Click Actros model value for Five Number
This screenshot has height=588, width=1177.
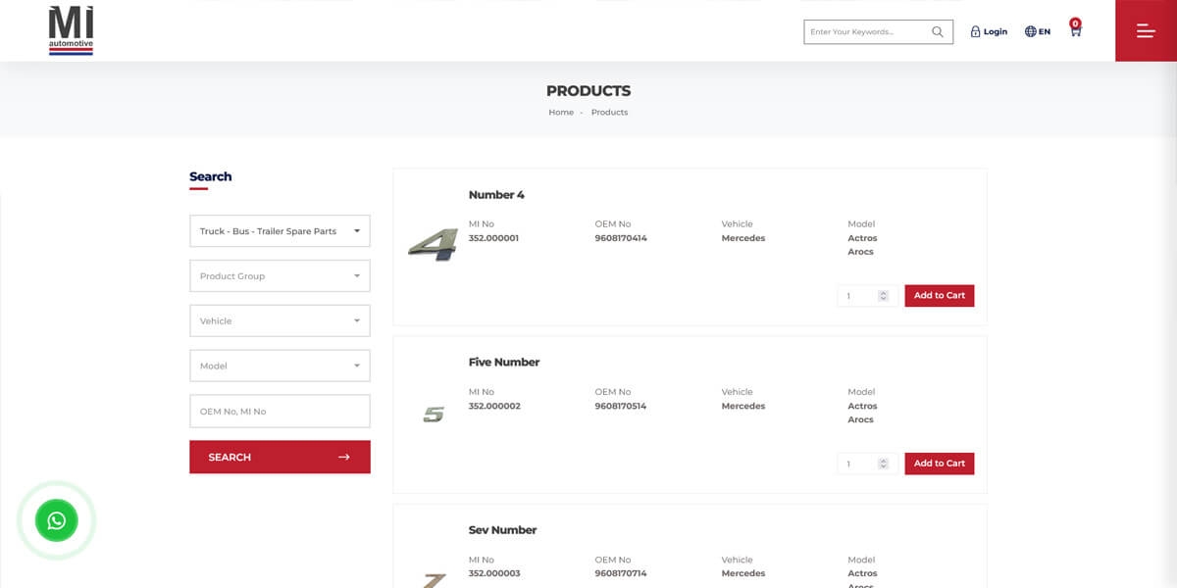pos(862,406)
